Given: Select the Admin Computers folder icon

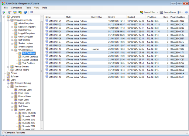Looking at the screenshot, I should tap(16, 24).
